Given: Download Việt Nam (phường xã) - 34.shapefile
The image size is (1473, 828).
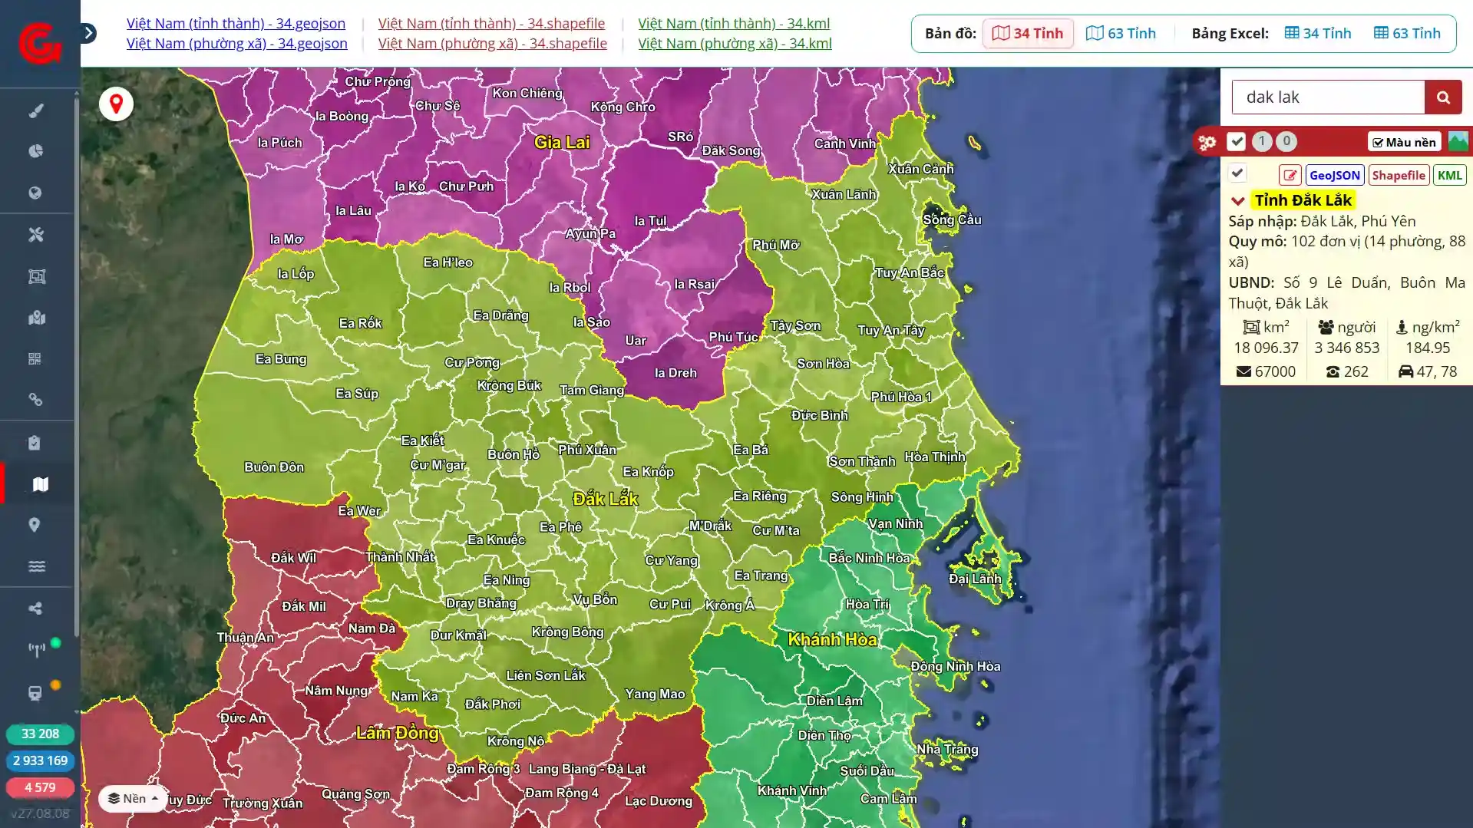Looking at the screenshot, I should (x=492, y=44).
